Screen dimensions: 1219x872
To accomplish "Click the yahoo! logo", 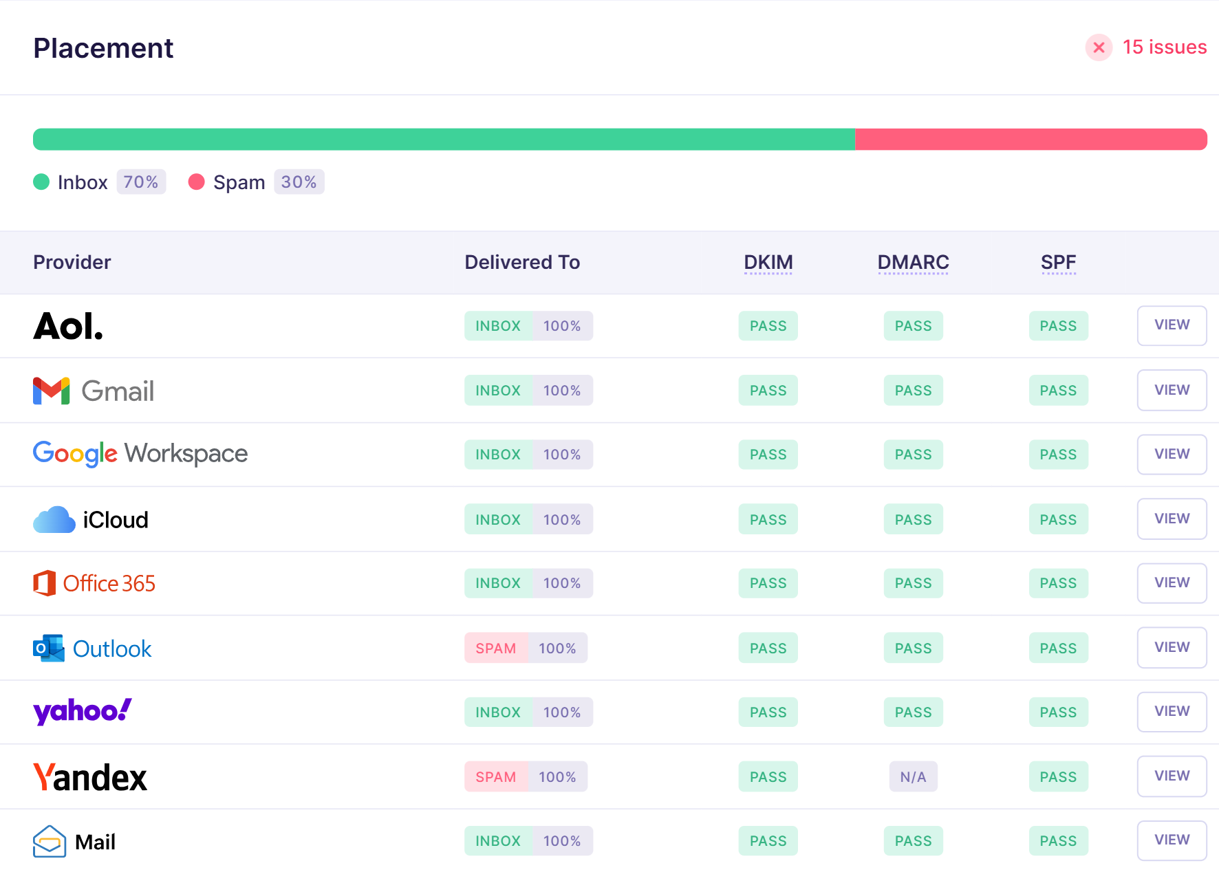I will point(83,711).
